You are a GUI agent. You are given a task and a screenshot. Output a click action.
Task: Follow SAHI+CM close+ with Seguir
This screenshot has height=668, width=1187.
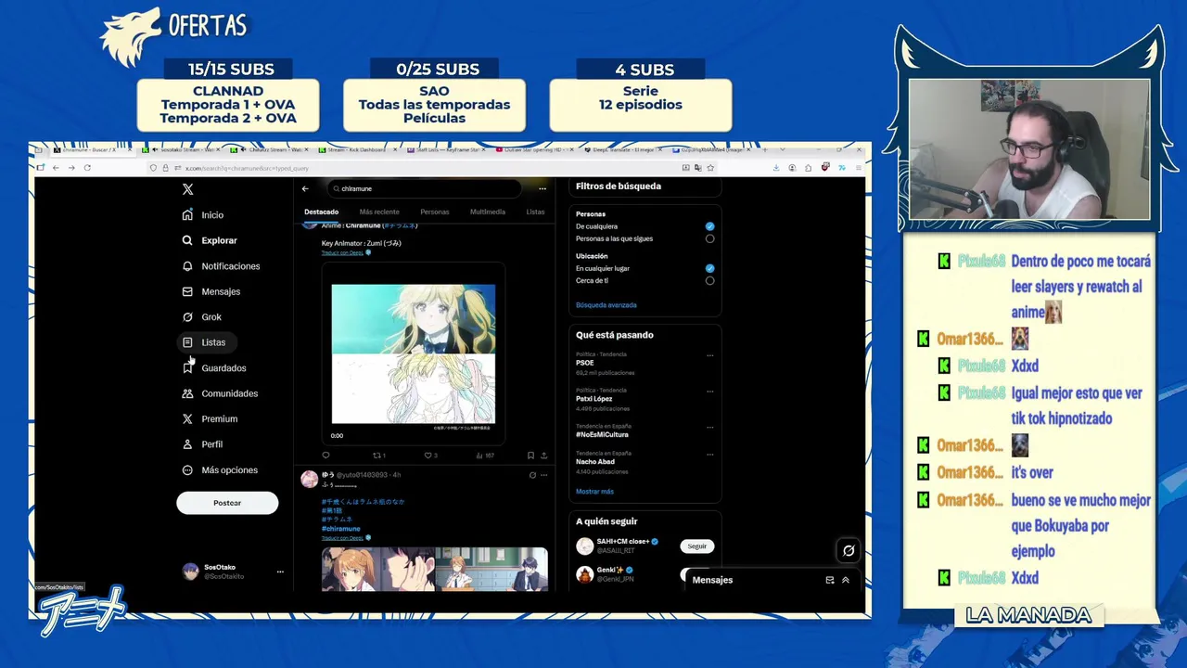coord(697,546)
